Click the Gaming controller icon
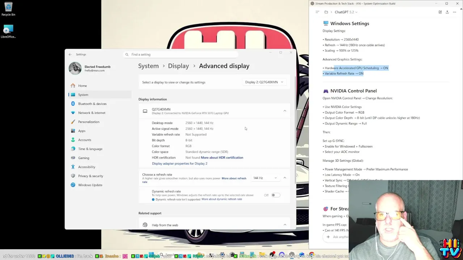 [x=73, y=158]
